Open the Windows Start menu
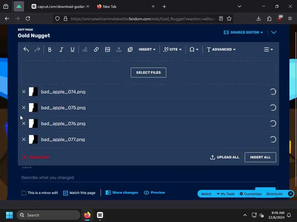The image size is (297, 222). coord(9,215)
